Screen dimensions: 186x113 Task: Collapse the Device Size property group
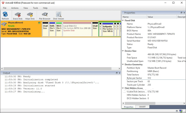(x=123, y=51)
